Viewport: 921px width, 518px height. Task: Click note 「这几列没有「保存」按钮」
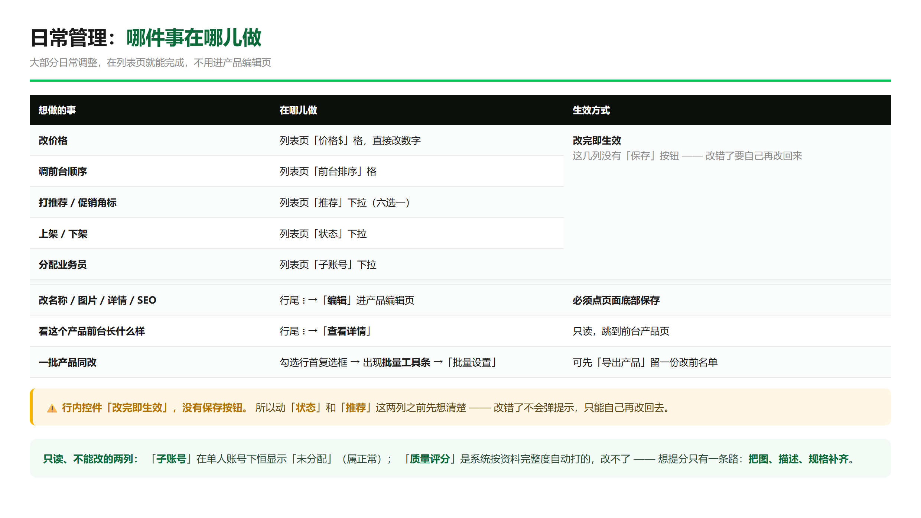(x=626, y=156)
